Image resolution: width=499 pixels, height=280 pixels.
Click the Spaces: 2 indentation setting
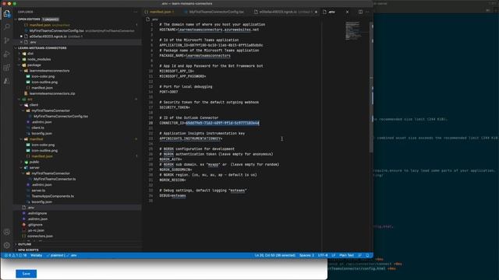[306, 255]
